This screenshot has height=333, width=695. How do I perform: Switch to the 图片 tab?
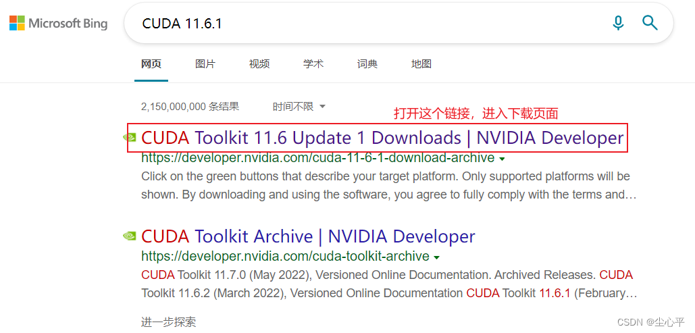pos(205,64)
